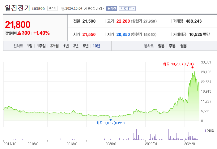Open the 기업개요 dropdown
217x149 pixels.
(127, 8)
